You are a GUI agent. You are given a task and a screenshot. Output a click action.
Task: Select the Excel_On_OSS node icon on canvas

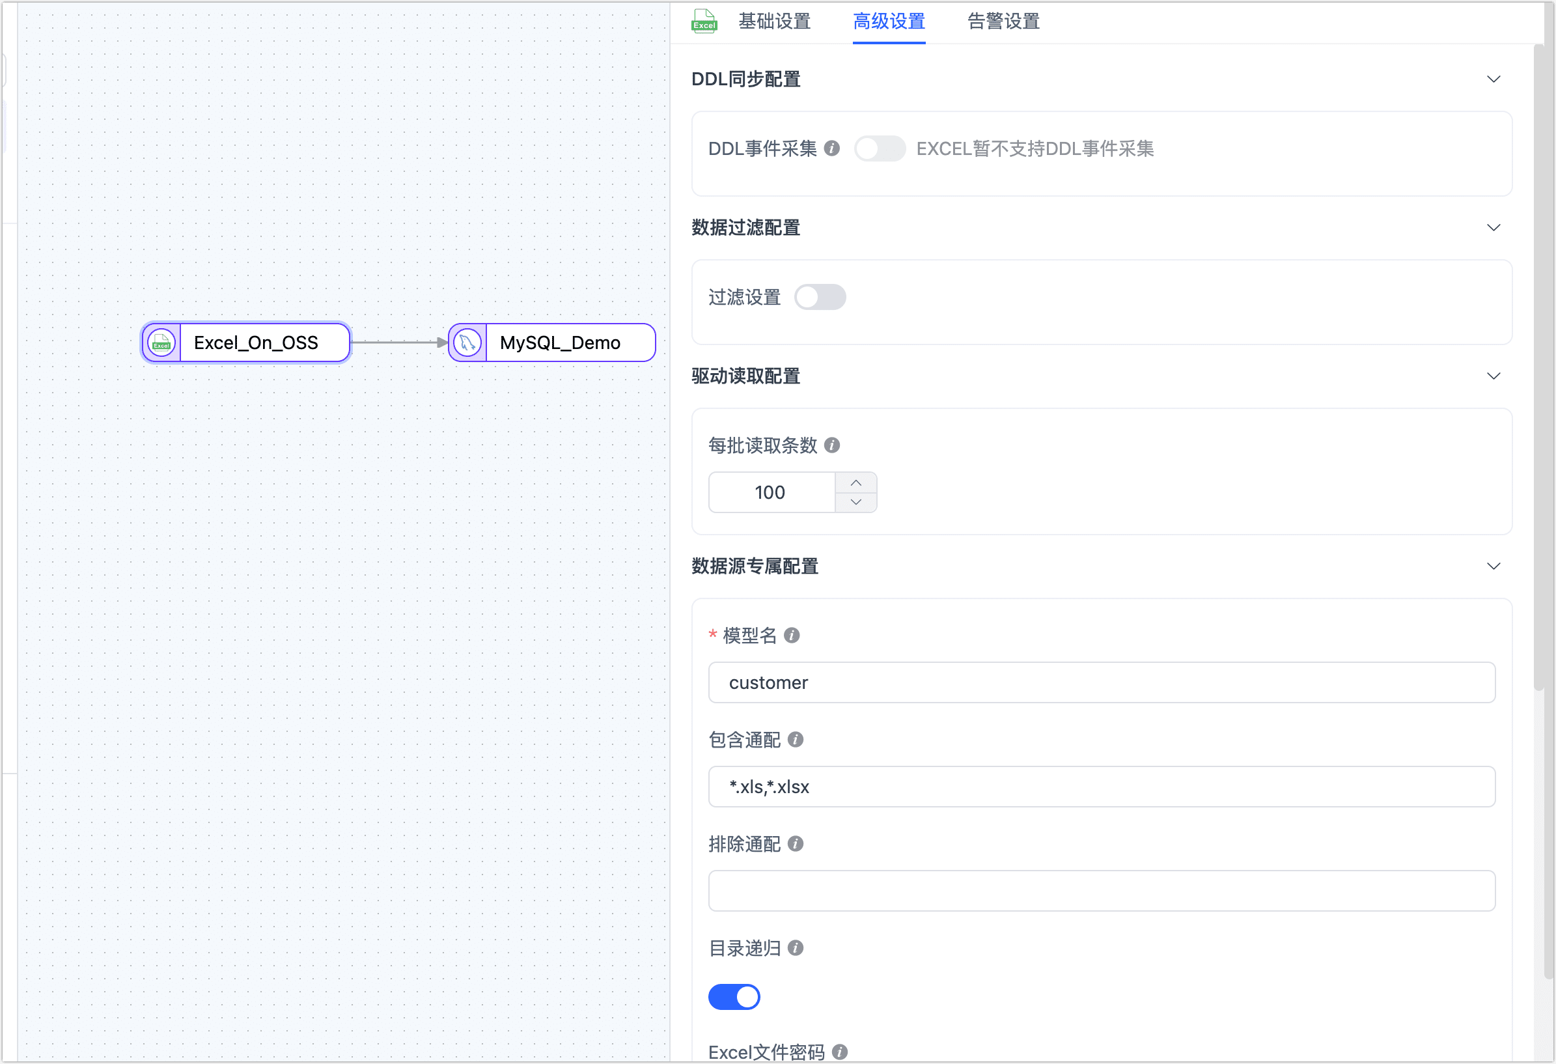(161, 342)
